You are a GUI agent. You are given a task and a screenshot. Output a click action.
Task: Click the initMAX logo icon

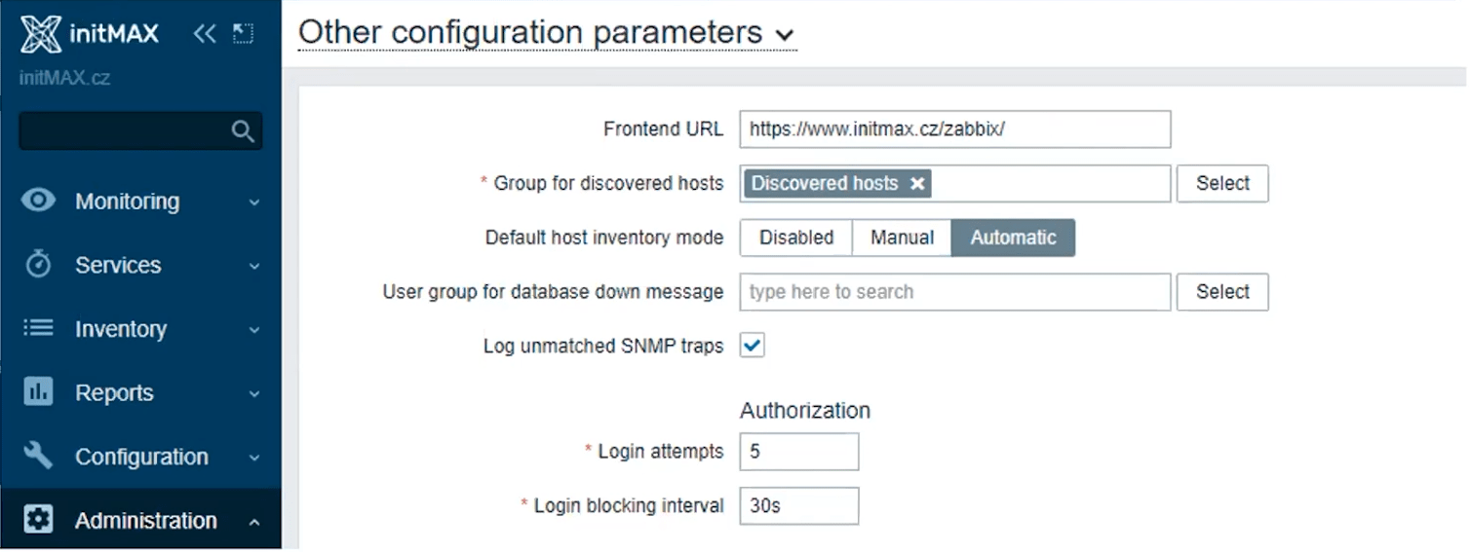point(41,34)
